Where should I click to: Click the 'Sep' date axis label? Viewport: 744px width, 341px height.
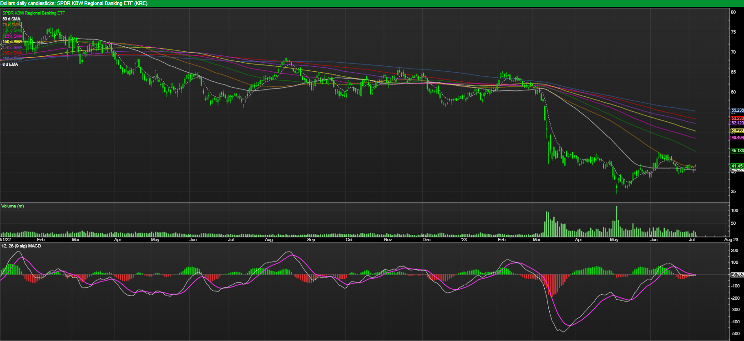311,239
